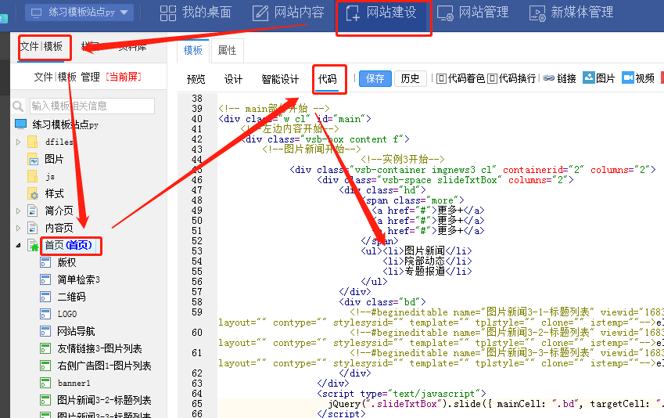Click the template search input field
Screen dimensions: 664x418
click(x=92, y=106)
